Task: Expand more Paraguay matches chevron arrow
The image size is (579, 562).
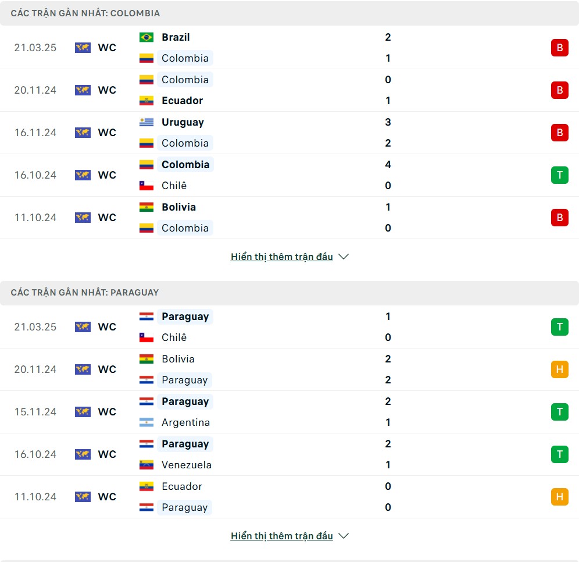Action: tap(344, 536)
